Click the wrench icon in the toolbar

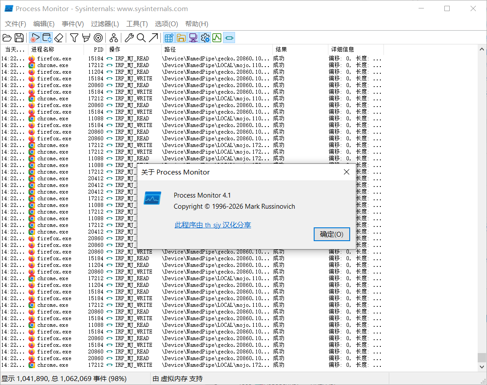tap(129, 38)
